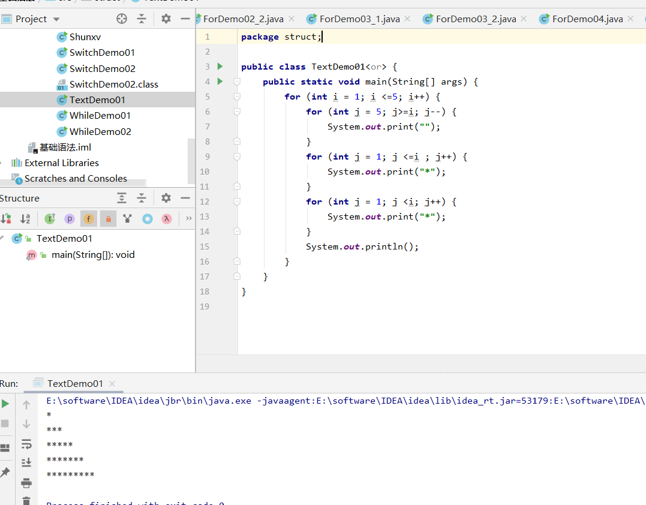This screenshot has width=646, height=505.
Task: Collapse outer for loop fold at line 5
Action: pos(237,97)
